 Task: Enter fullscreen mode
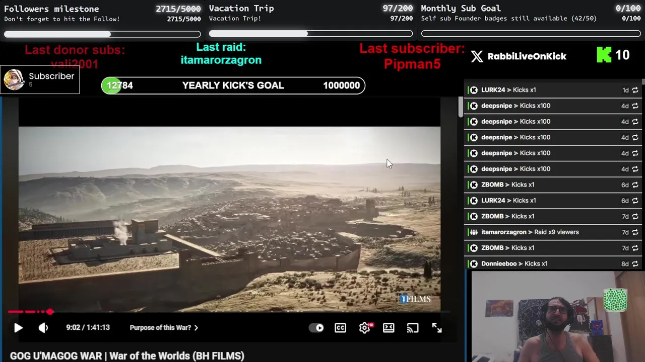[x=437, y=328]
